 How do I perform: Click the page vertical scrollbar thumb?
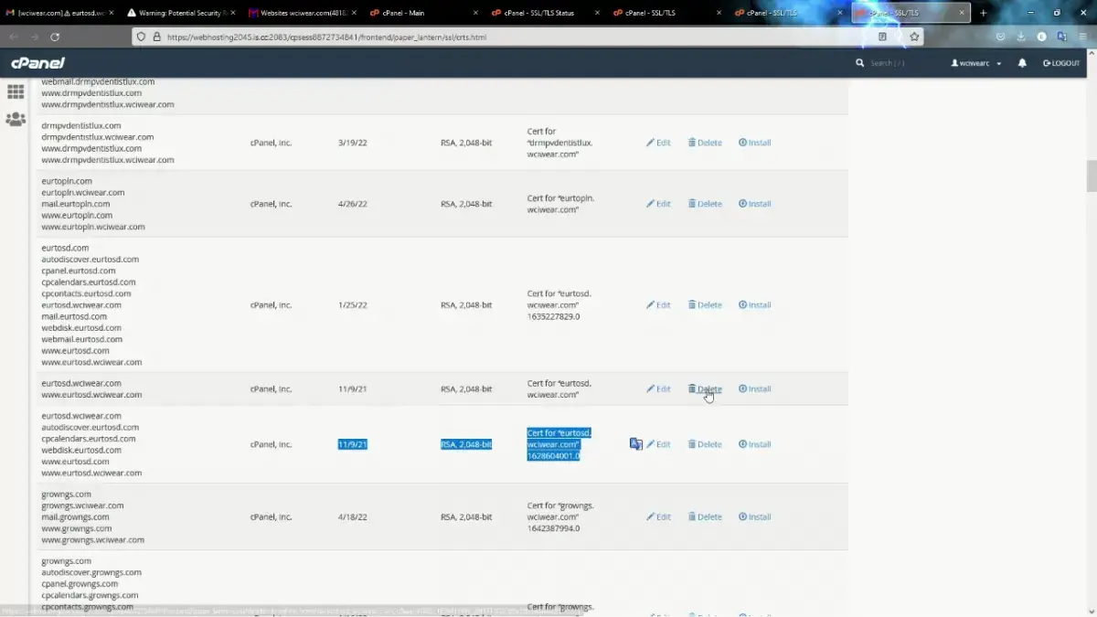[x=1091, y=176]
